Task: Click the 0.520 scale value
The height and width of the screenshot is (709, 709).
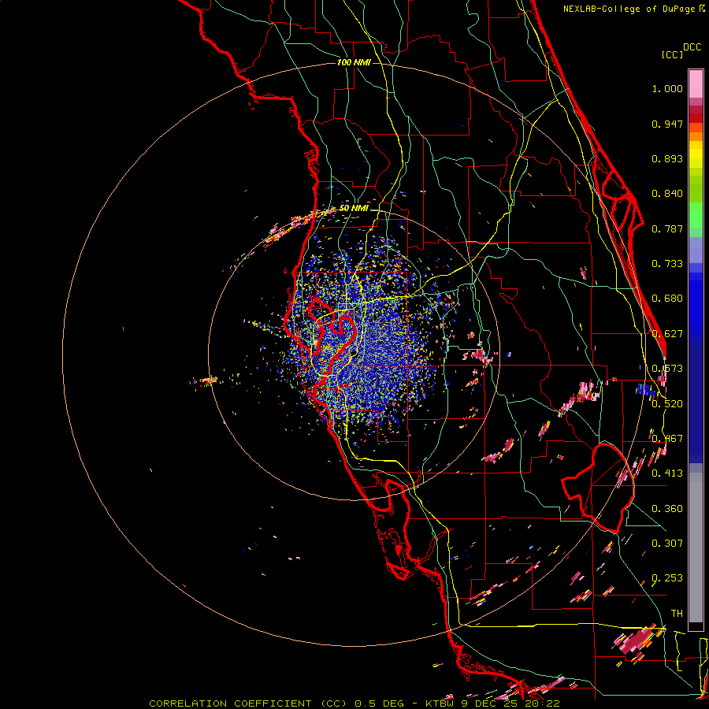Action: click(667, 403)
